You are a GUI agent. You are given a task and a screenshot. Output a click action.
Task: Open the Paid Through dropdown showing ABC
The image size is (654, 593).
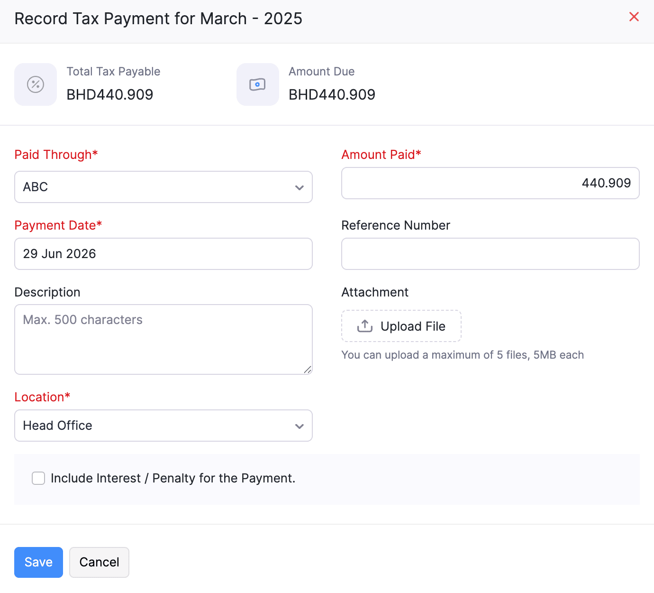coord(163,187)
